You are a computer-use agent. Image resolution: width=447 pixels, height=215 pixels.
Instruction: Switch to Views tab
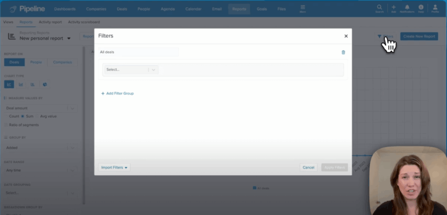[x=8, y=22]
